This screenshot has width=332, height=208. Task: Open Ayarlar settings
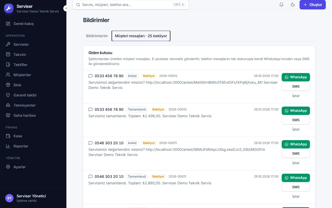pyautogui.click(x=33, y=167)
